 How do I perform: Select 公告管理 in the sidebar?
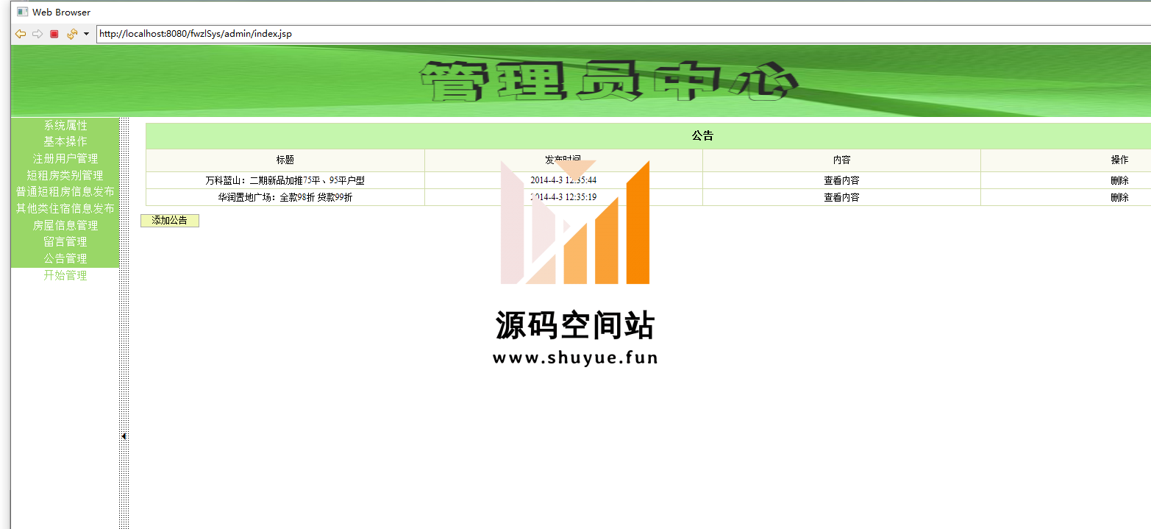[x=65, y=259]
